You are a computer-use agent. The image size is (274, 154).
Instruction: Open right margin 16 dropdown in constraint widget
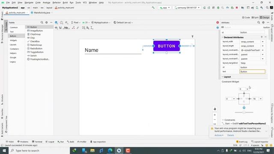point(261,99)
